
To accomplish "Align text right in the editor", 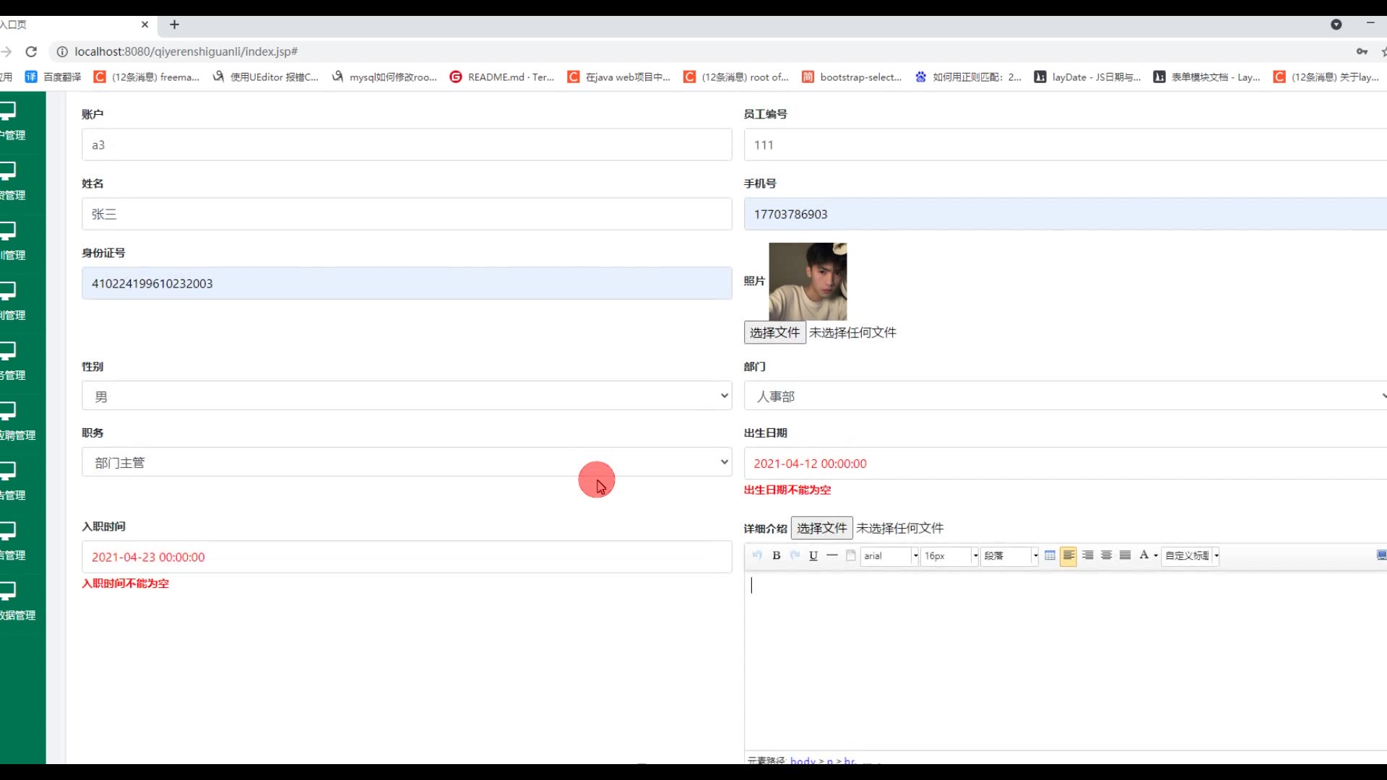I will (x=1087, y=555).
